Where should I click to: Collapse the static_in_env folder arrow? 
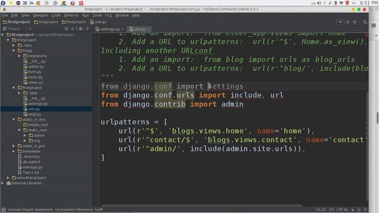pos(14,120)
